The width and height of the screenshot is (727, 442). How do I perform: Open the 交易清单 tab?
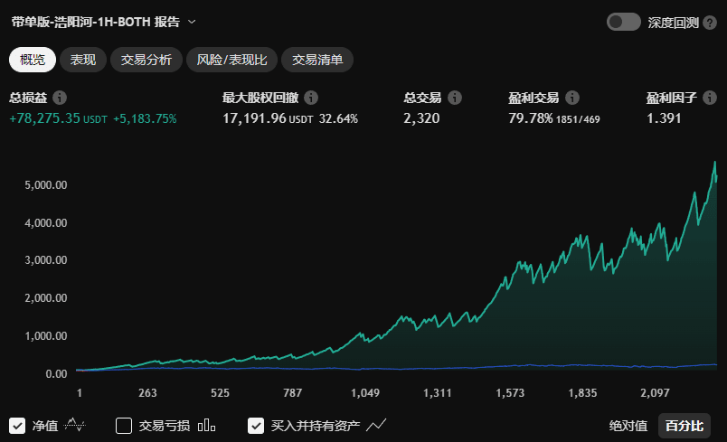click(317, 60)
